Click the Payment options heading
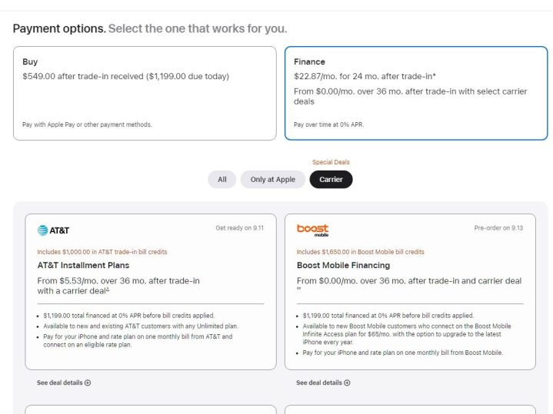 coord(59,28)
